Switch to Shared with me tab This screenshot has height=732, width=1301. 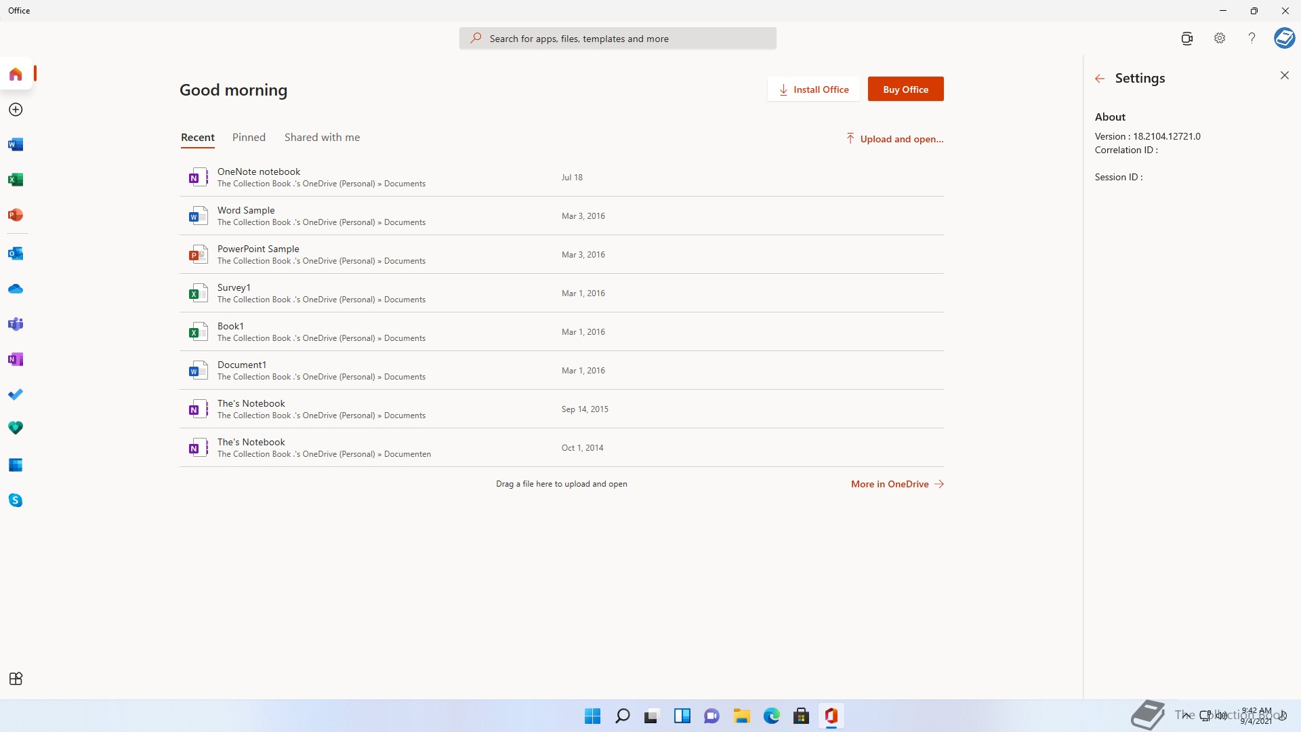[322, 138]
